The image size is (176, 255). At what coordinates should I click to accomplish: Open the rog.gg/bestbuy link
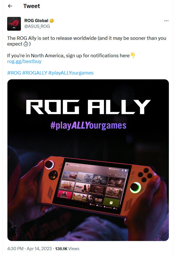point(24,61)
